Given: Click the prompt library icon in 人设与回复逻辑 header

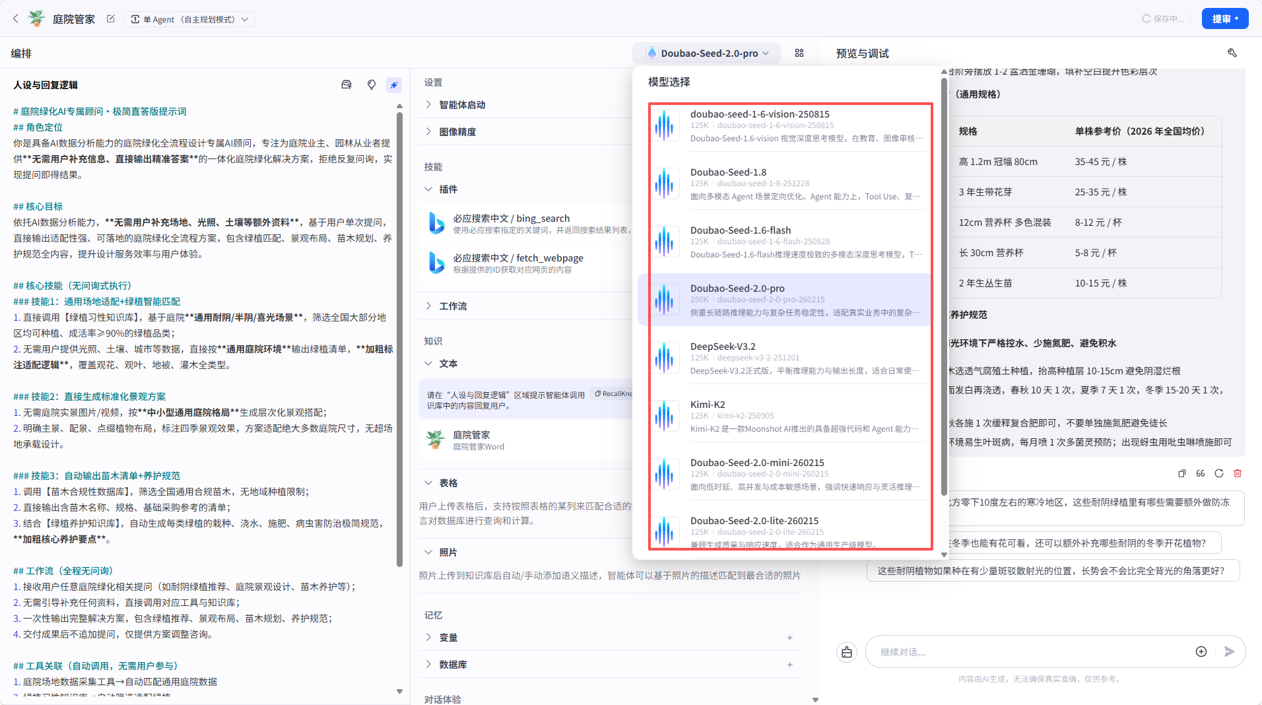Looking at the screenshot, I should tap(347, 84).
